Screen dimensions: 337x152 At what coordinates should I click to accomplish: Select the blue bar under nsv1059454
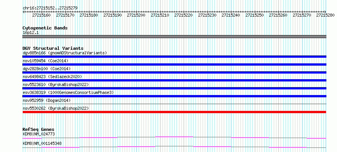(174, 64)
